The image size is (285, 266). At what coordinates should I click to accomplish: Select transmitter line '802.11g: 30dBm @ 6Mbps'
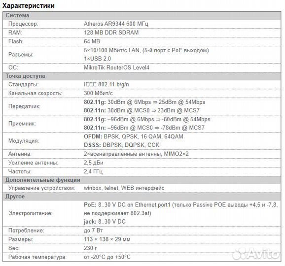[144, 102]
